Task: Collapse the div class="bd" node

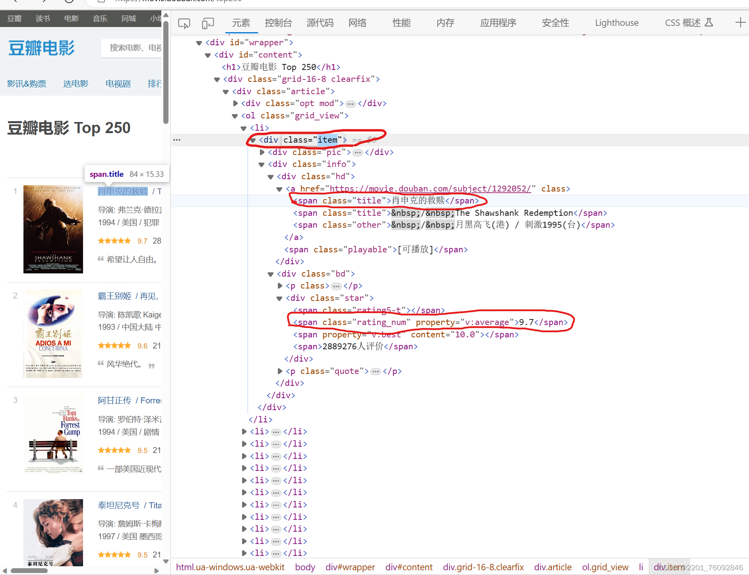Action: (x=271, y=274)
